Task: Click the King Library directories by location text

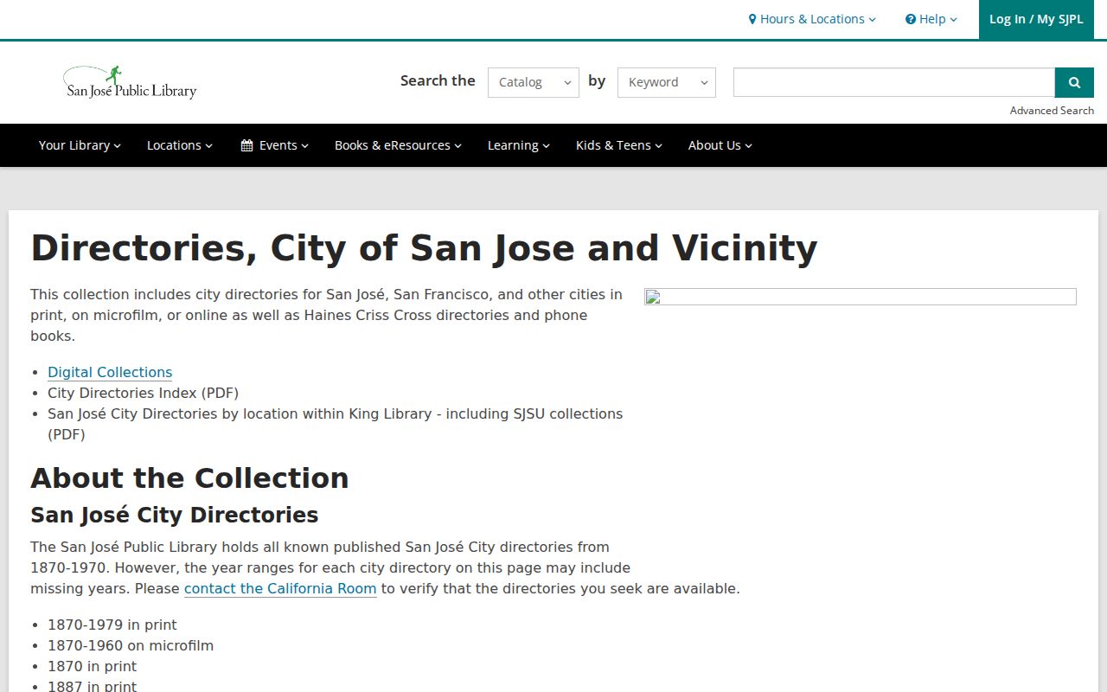Action: (336, 424)
